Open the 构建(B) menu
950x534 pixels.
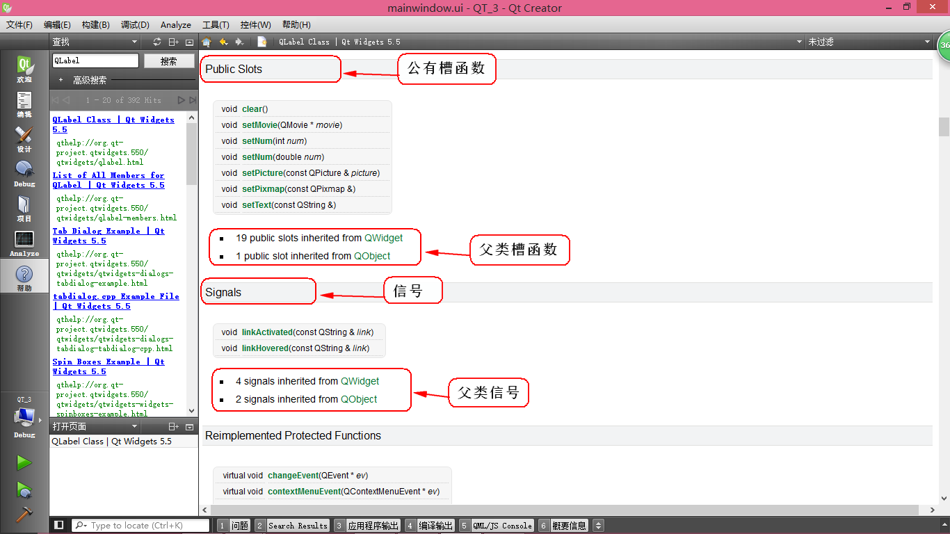point(95,24)
